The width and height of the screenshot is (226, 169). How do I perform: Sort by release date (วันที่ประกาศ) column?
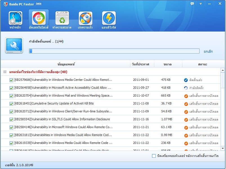pyautogui.click(x=142, y=64)
